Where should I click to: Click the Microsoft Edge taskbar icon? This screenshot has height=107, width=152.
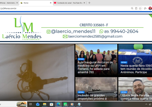pyautogui.click(x=58, y=104)
